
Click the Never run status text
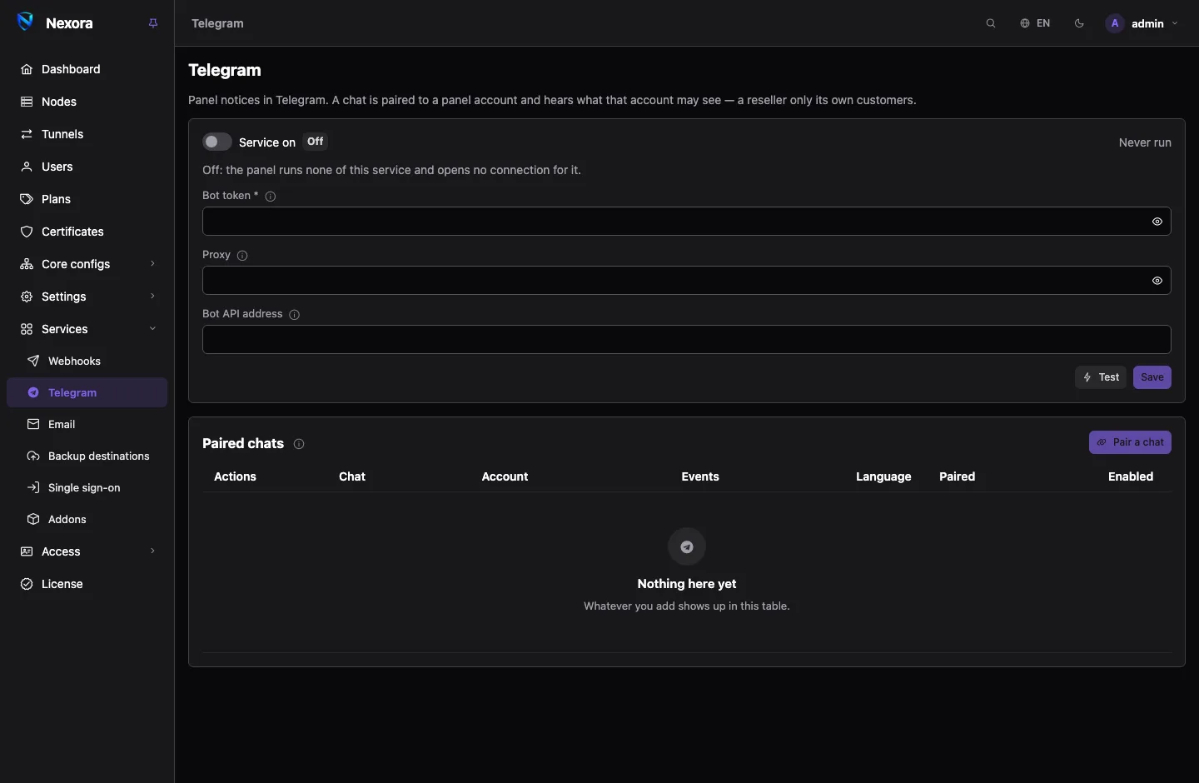[1145, 142]
